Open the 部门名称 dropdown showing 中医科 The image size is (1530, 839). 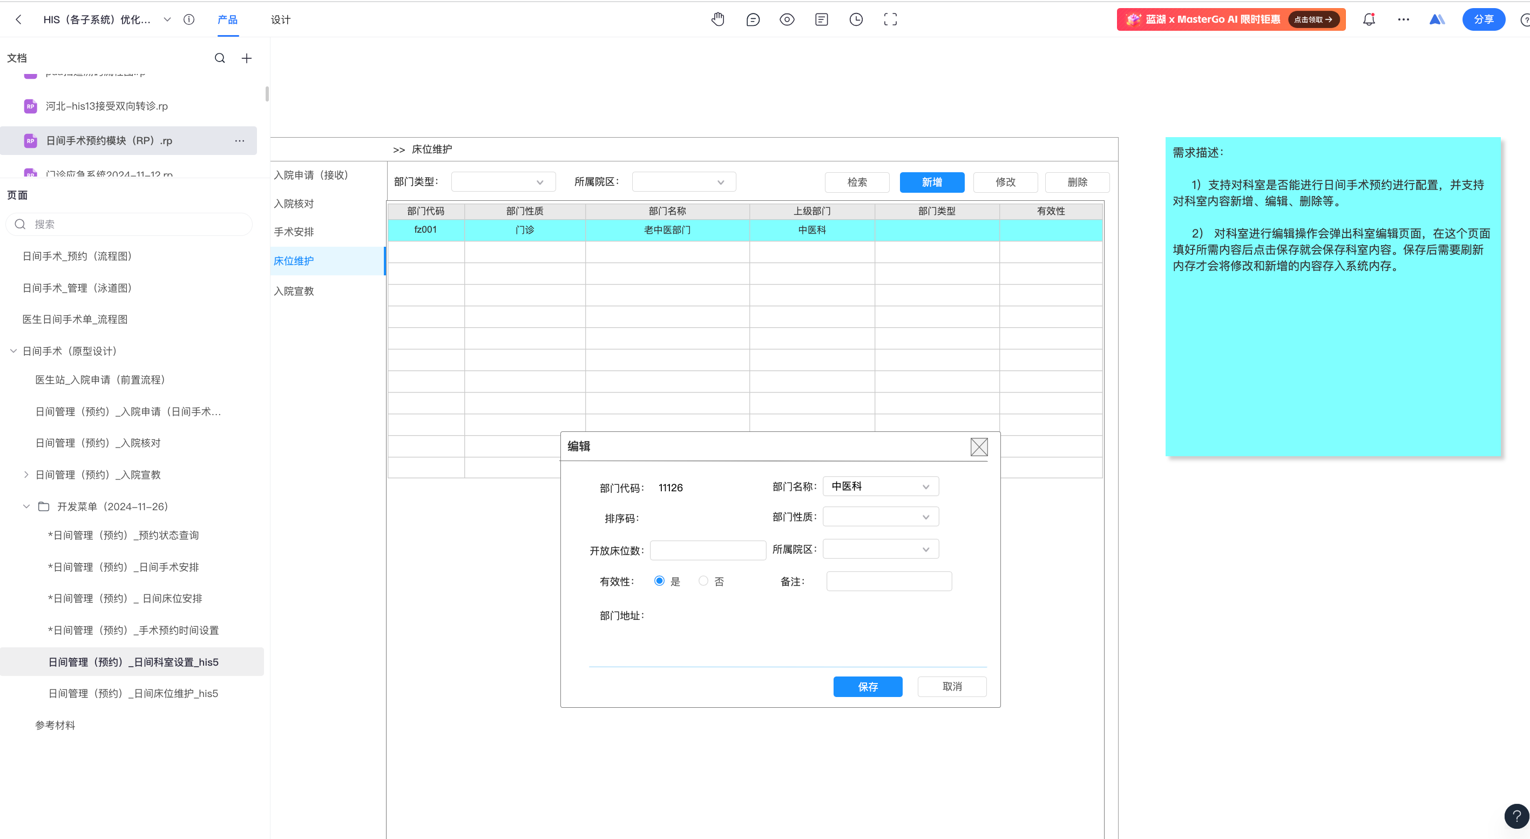coord(880,486)
